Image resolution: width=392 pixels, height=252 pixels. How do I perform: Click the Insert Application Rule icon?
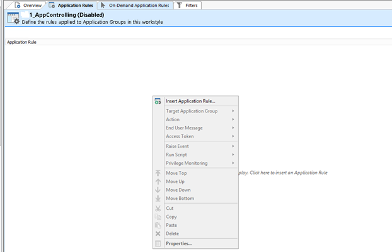pyautogui.click(x=158, y=101)
